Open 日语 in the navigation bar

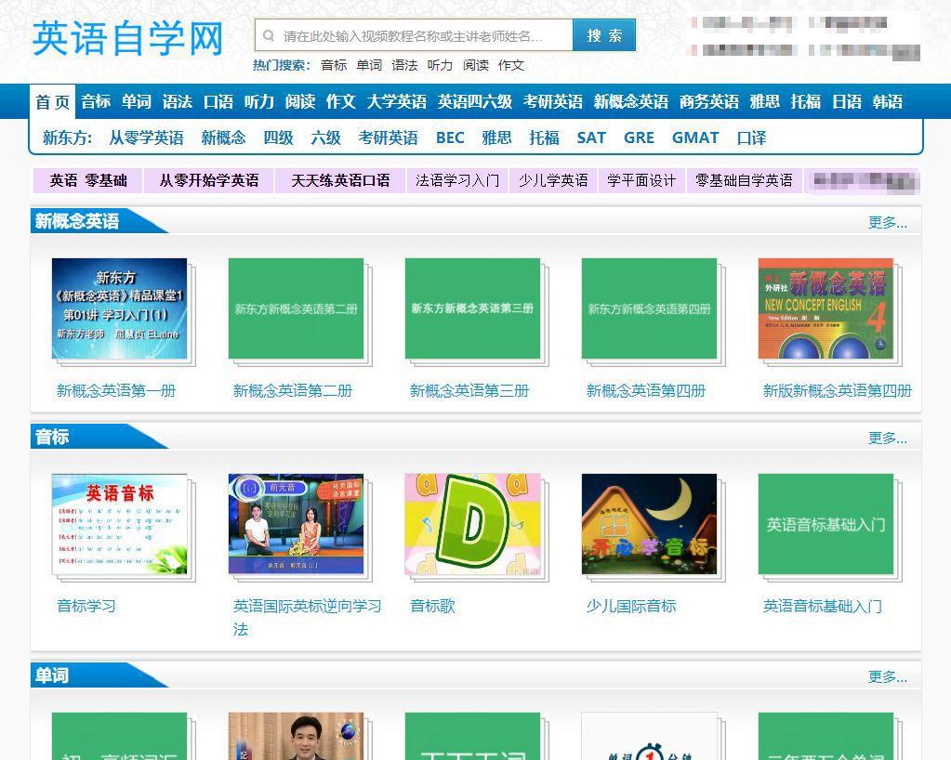tap(847, 101)
